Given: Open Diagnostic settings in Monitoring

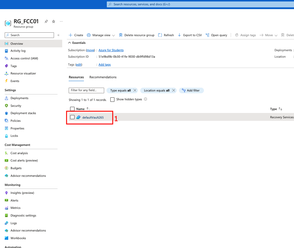Looking at the screenshot, I should tap(23, 215).
